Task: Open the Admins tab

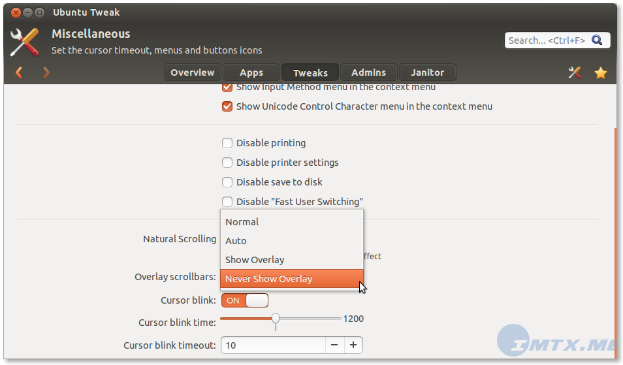Action: click(368, 72)
